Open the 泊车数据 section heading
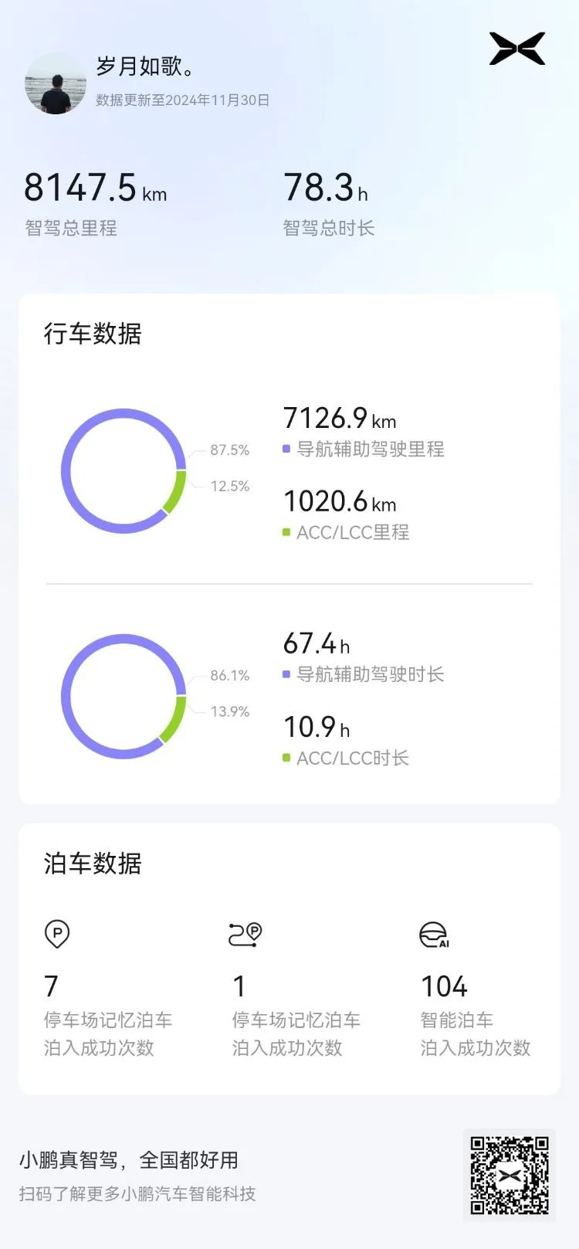579x1249 pixels. coord(93,864)
